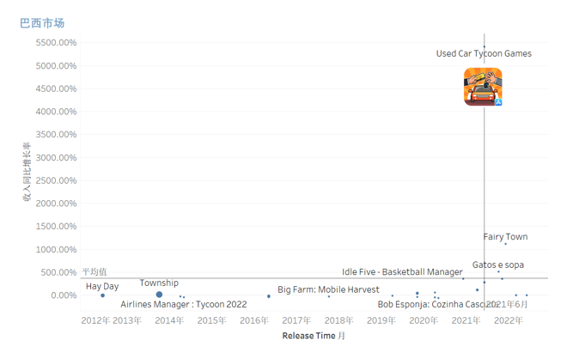This screenshot has width=567, height=353.
Task: Select the Hay Day data point
Action: pyautogui.click(x=102, y=295)
